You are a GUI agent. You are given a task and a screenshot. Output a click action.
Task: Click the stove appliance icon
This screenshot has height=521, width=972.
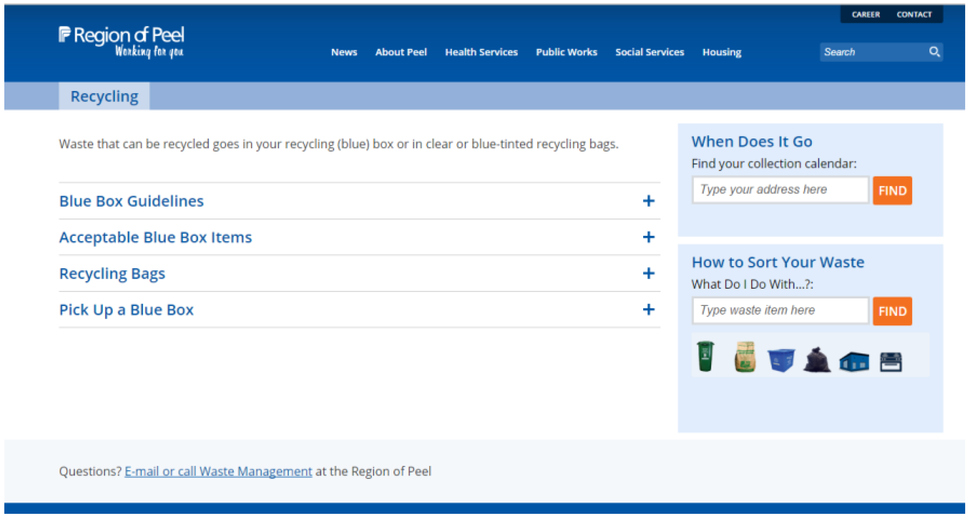point(890,362)
